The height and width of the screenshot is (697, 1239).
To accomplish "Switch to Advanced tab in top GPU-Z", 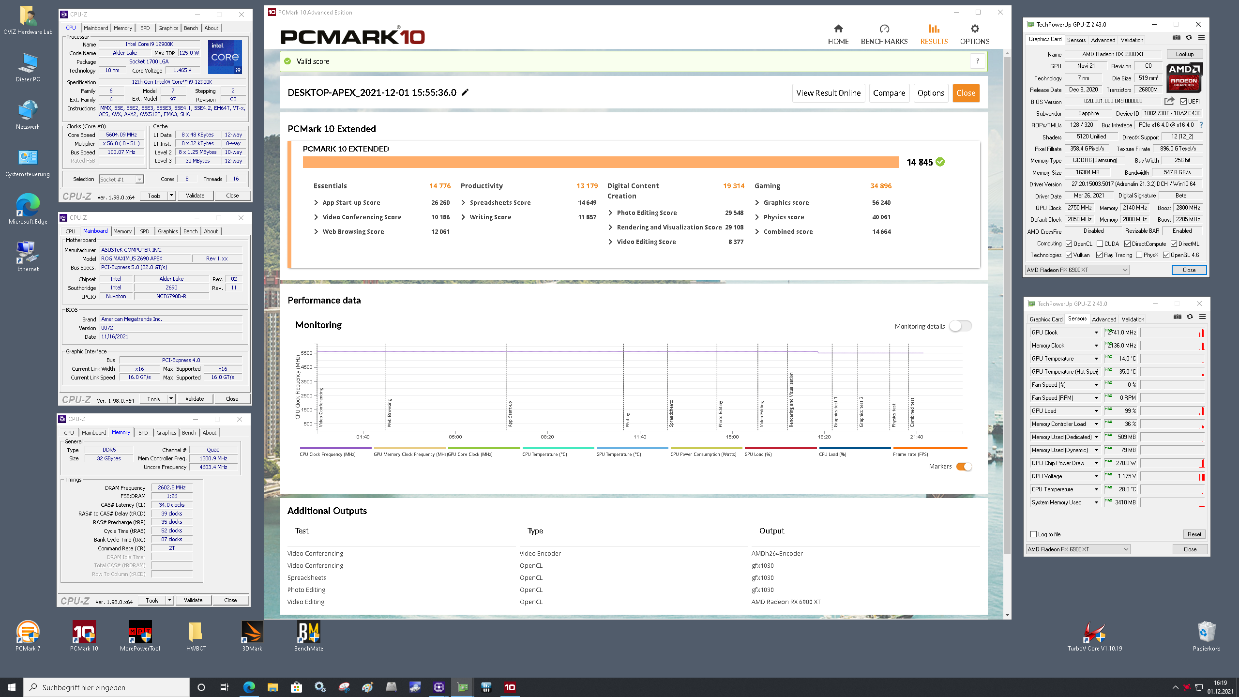I will click(1103, 40).
